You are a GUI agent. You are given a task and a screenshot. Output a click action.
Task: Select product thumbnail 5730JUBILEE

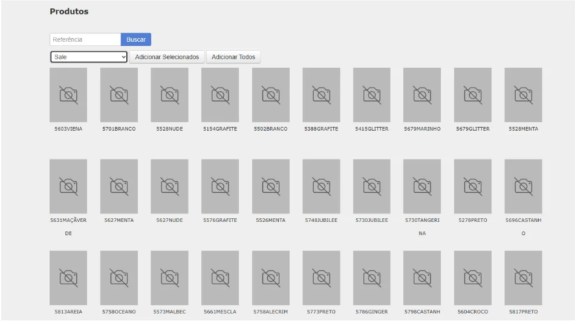371,186
